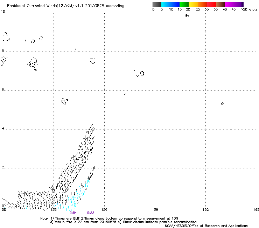Click the note line 'Times are GMT'

pos(67,219)
